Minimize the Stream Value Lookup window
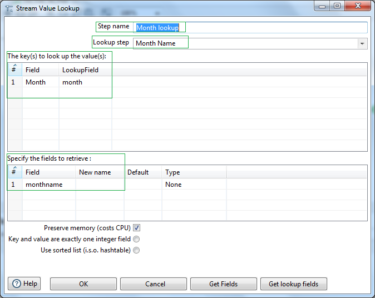Image resolution: width=375 pixels, height=298 pixels. click(322, 6)
